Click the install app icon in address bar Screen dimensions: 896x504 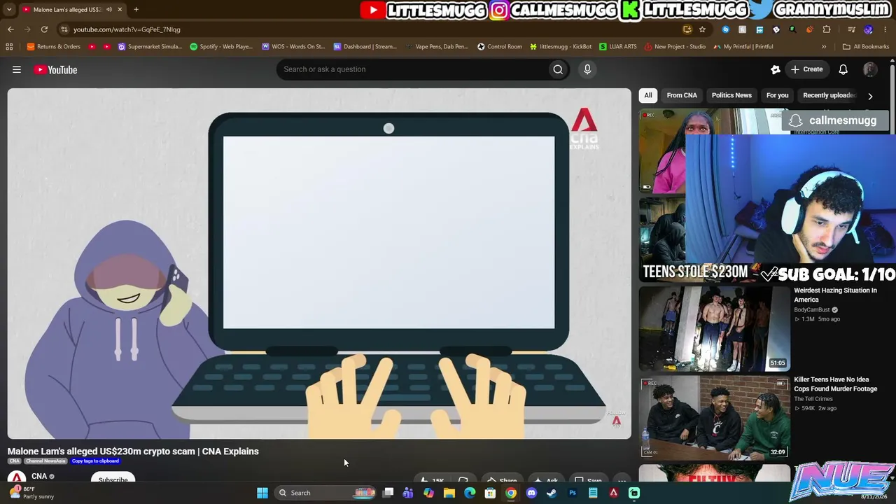point(687,29)
